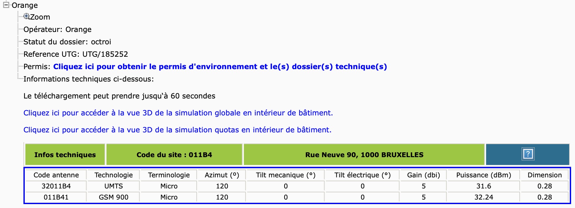Click gain value 5 in GSM 900 row
This screenshot has height=208, width=575.
pyautogui.click(x=423, y=197)
